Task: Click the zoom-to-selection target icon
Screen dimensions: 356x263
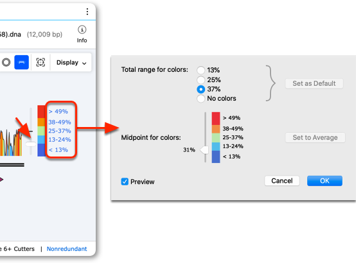Action: tap(40, 62)
